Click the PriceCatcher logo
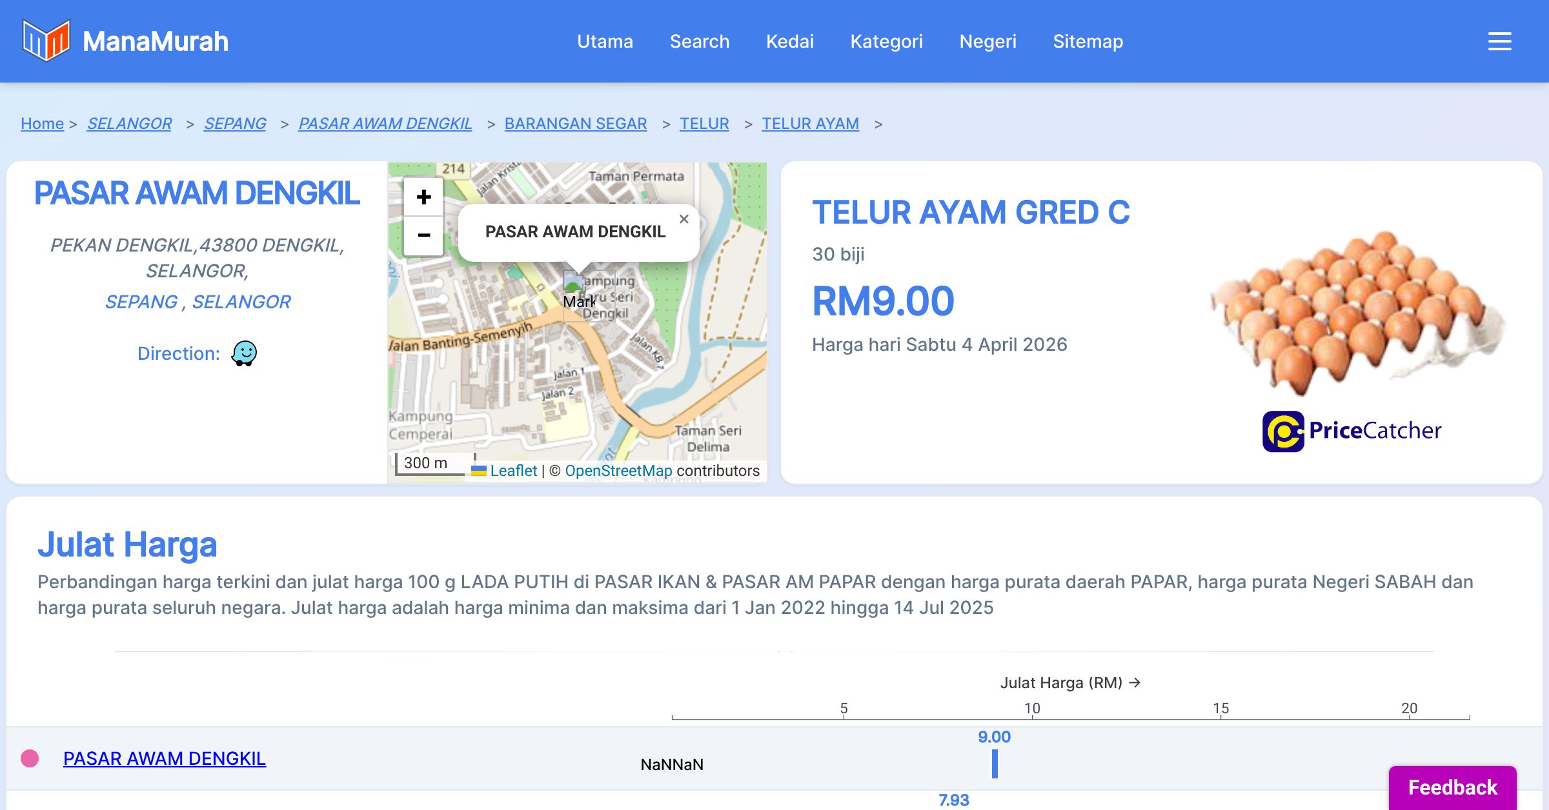 click(x=1352, y=431)
